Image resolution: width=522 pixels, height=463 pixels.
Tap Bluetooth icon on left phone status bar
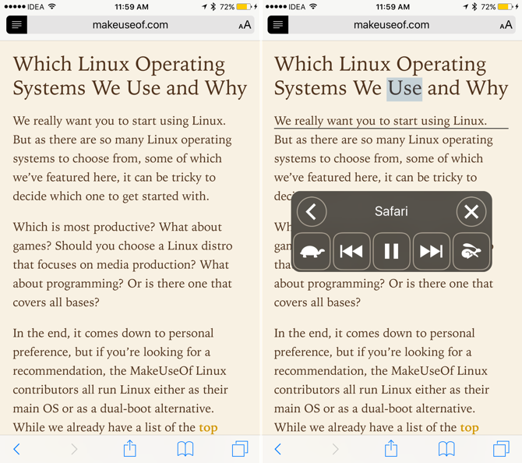tap(213, 7)
